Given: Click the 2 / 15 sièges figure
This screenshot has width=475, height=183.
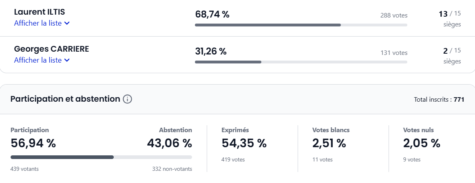Looking at the screenshot, I should coord(452,51).
